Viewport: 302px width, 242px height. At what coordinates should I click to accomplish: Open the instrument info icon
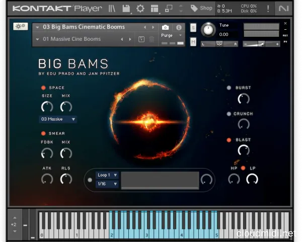[179, 27]
